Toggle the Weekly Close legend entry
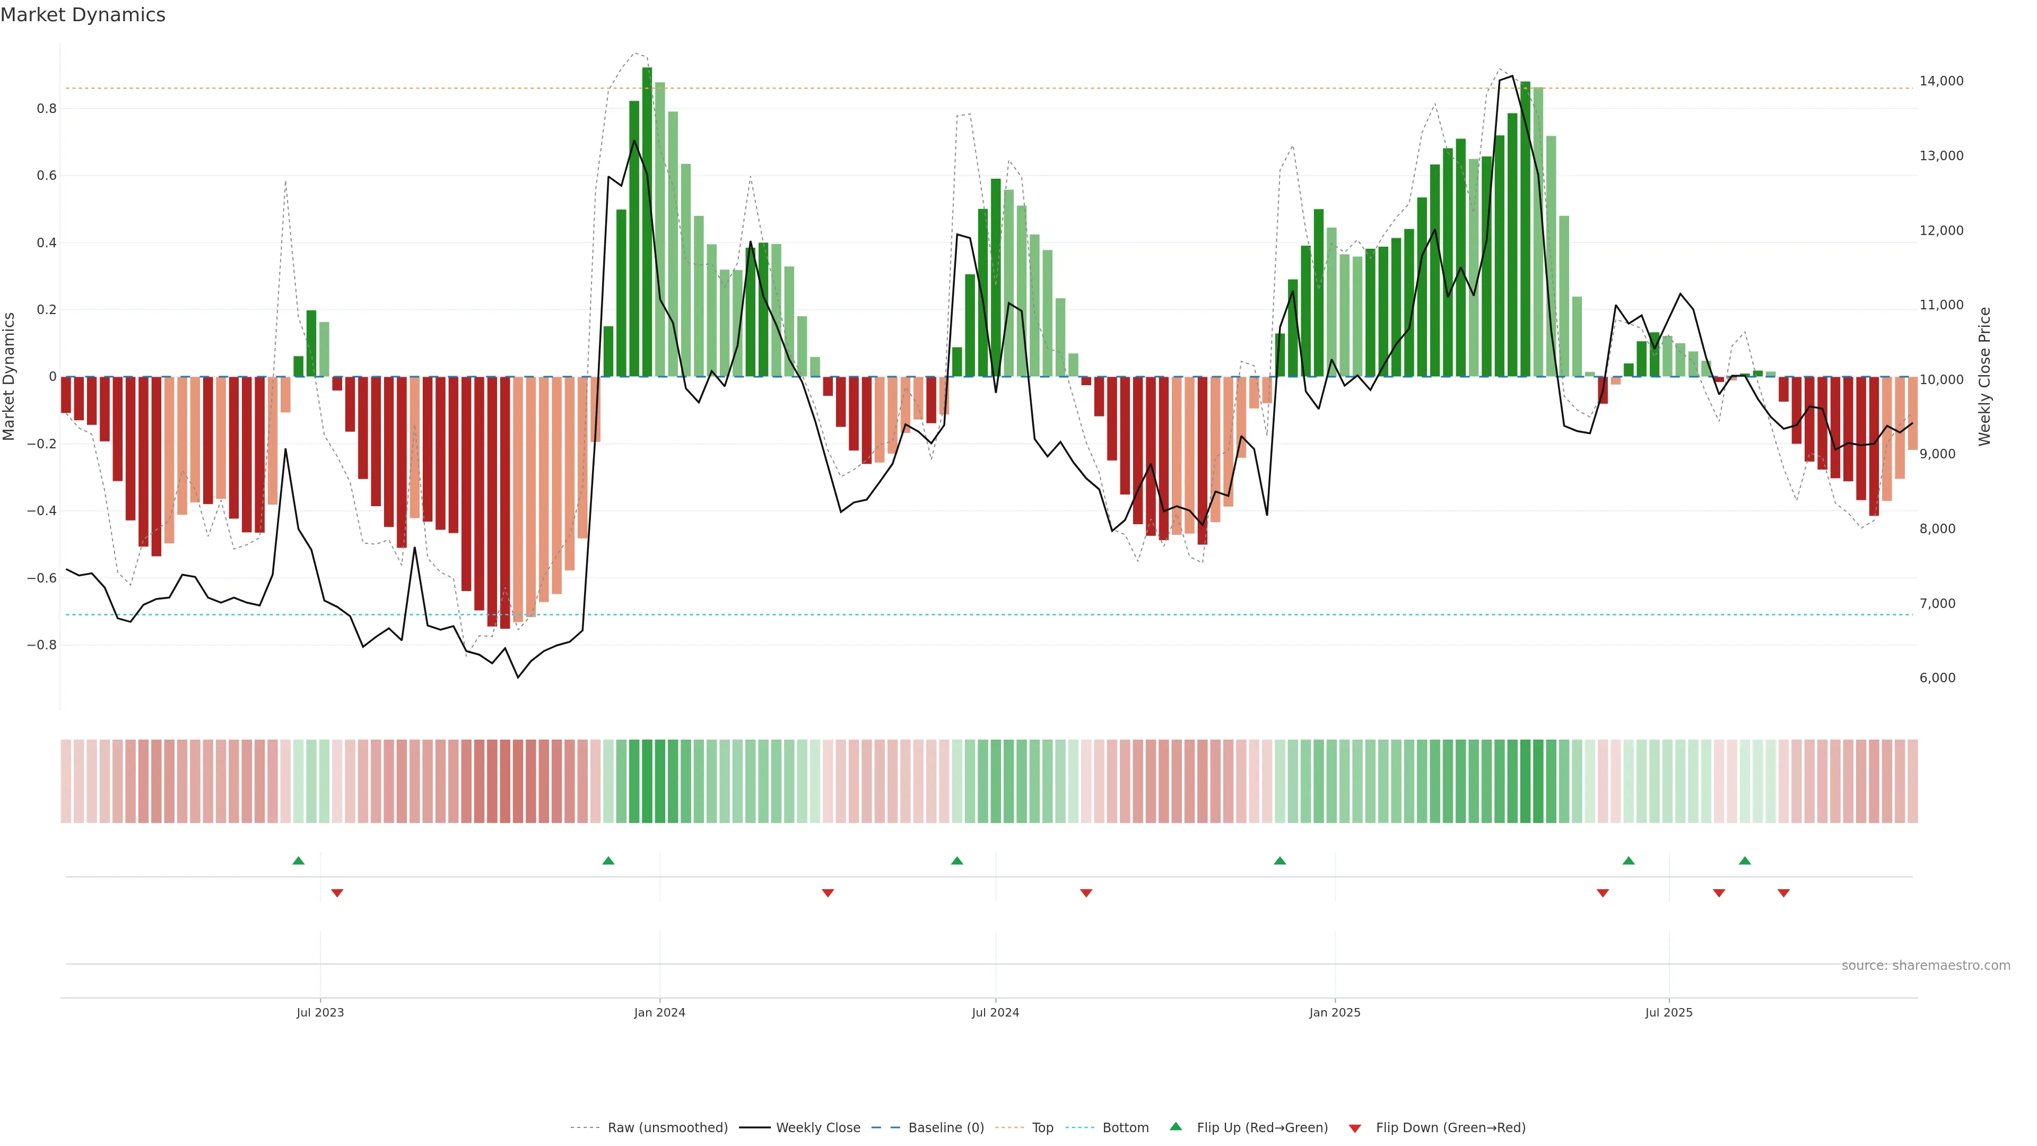This screenshot has width=2037, height=1146. pyautogui.click(x=817, y=1127)
